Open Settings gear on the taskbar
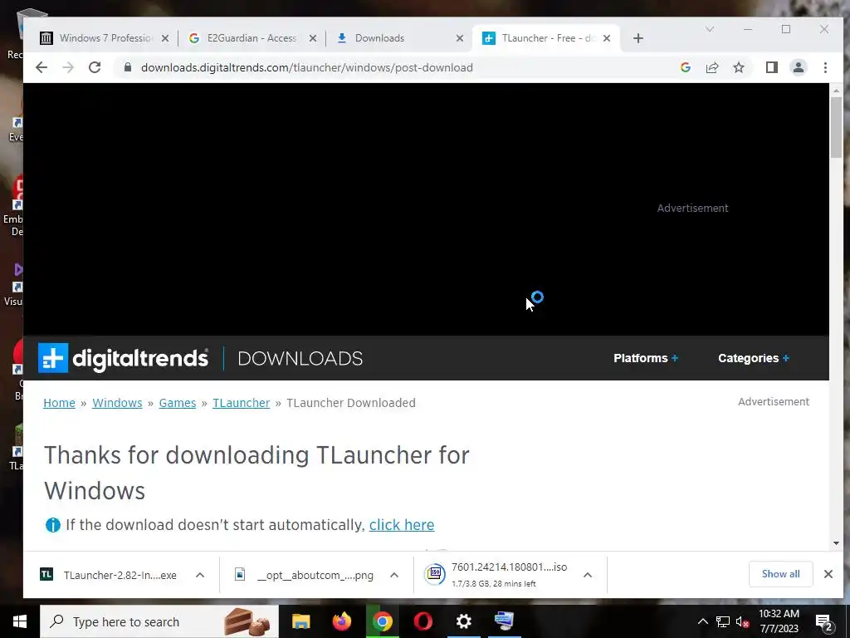 tap(463, 621)
